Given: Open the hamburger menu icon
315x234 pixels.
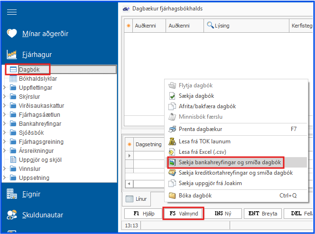Looking at the screenshot, I should tap(12, 12).
